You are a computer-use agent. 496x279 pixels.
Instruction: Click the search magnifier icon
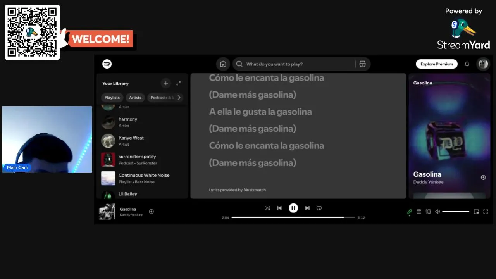pos(239,64)
